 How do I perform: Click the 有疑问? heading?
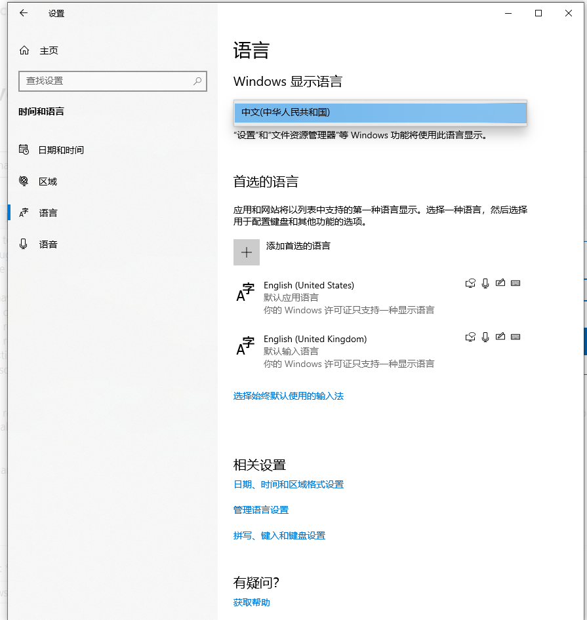click(256, 583)
